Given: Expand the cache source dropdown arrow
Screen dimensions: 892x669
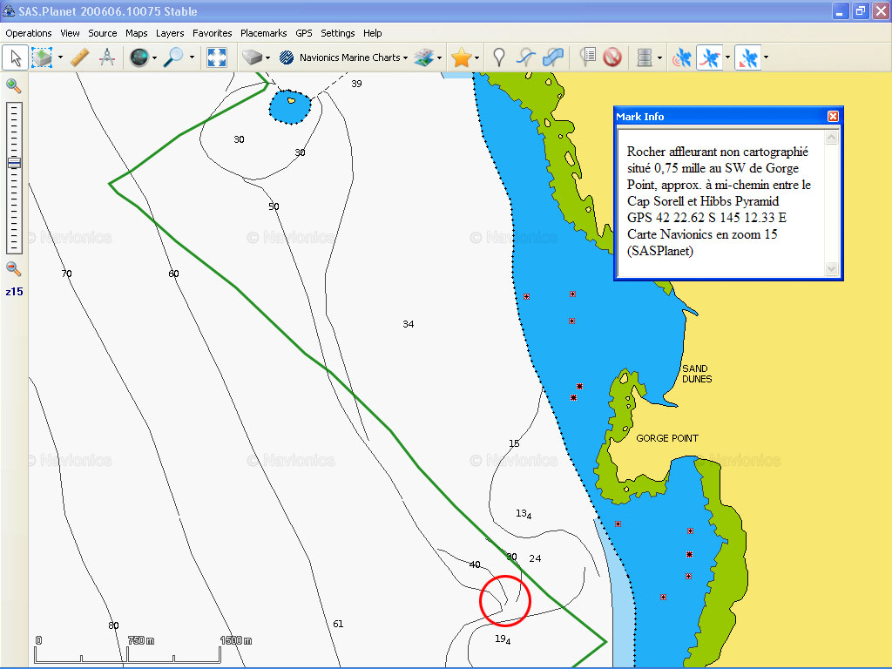Looking at the screenshot, I should (x=268, y=57).
